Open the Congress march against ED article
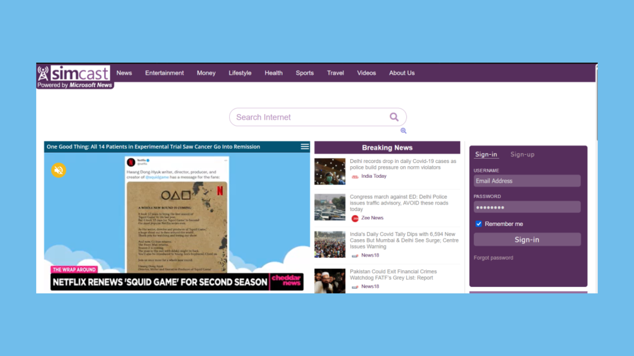This screenshot has height=356, width=634. (x=399, y=203)
